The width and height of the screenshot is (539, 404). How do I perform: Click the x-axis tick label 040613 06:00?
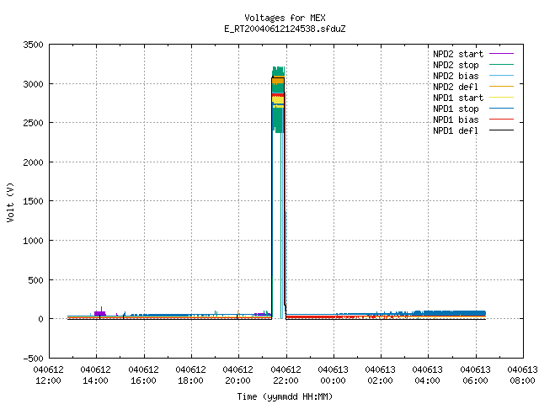[475, 375]
